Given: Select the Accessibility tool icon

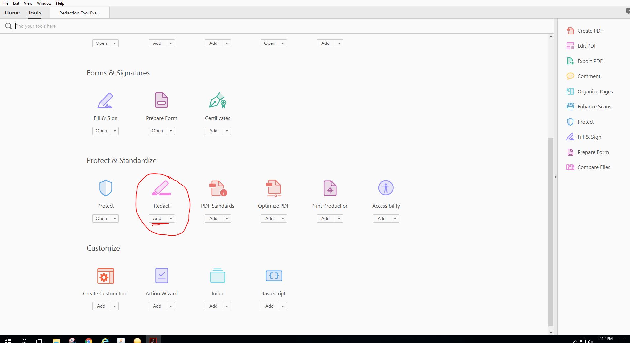Looking at the screenshot, I should point(385,188).
